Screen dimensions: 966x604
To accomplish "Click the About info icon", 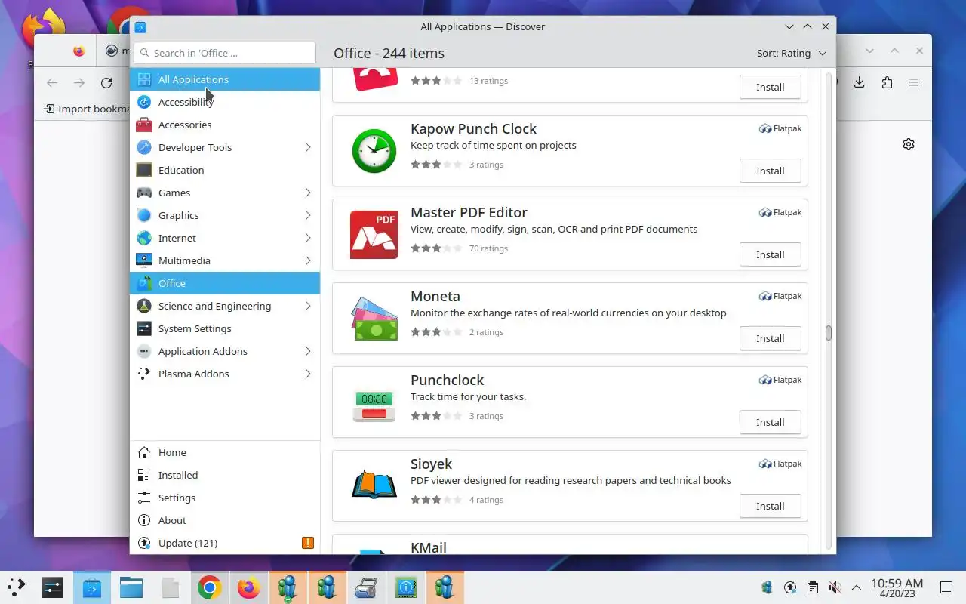I will coord(144,520).
